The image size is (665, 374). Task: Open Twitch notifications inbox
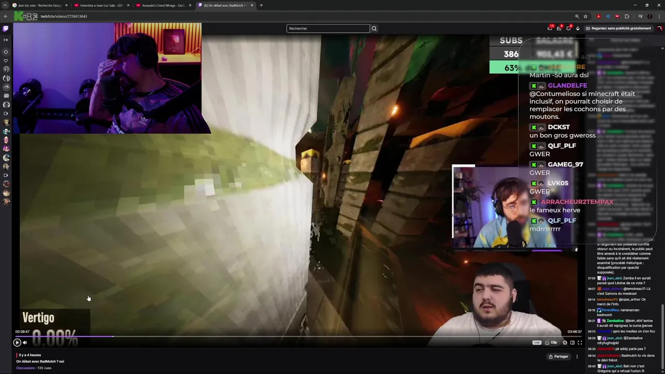click(550, 28)
